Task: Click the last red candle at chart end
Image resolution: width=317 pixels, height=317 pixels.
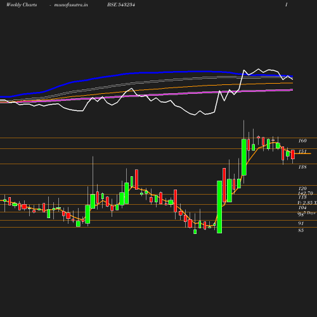Action: (293, 155)
